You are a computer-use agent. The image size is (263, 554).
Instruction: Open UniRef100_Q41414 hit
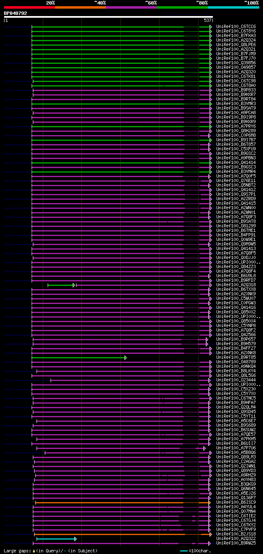(x=236, y=163)
